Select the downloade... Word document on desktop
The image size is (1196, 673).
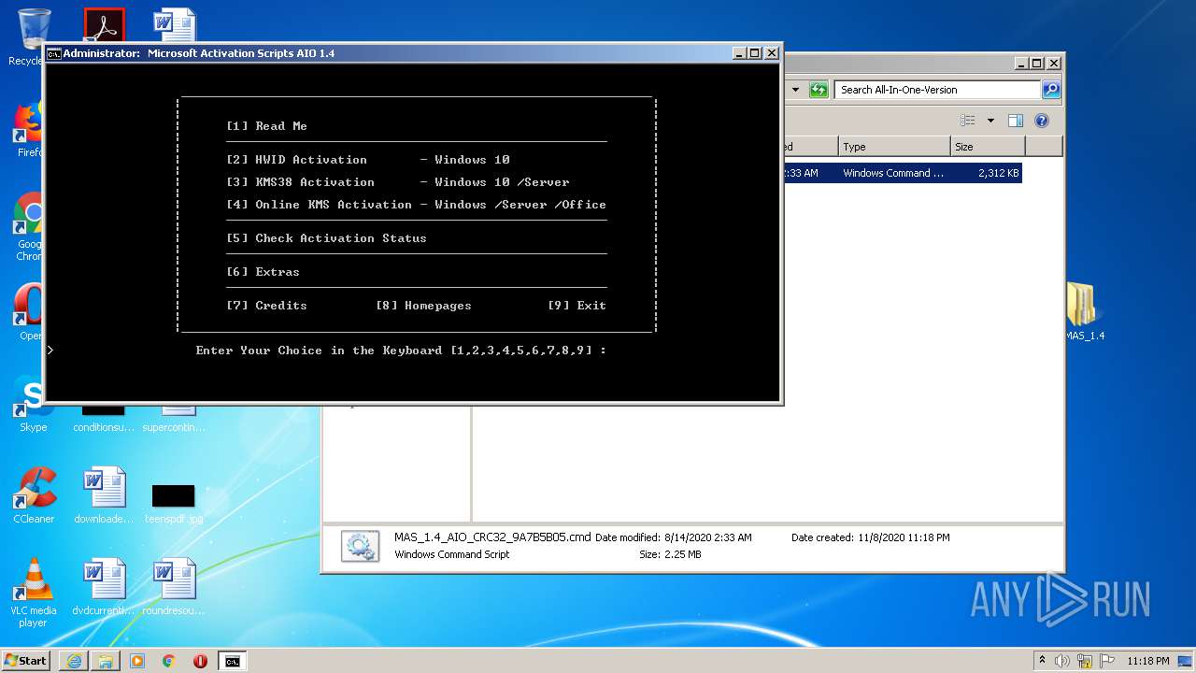tap(103, 495)
